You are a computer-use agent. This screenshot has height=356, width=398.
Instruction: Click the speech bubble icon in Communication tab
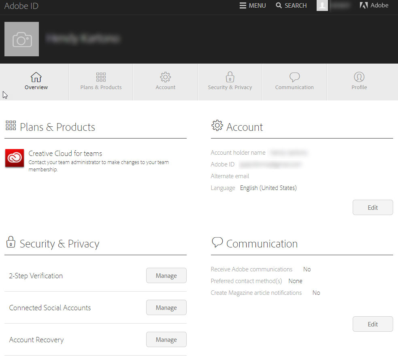tap(294, 77)
